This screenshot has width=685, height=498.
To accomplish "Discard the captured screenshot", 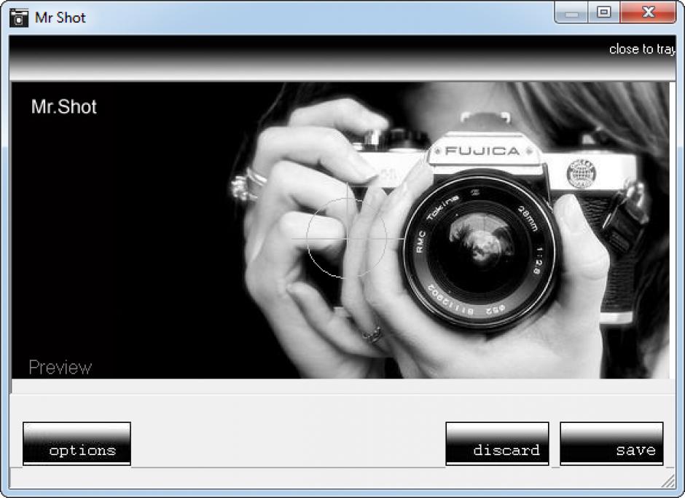I will [497, 443].
